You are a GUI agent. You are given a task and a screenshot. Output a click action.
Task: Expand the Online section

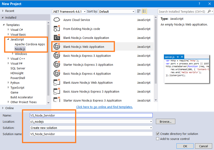(x=3, y=108)
